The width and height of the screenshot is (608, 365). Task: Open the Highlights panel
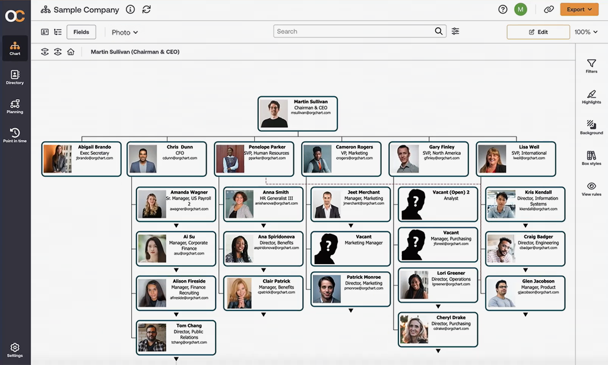coord(591,97)
